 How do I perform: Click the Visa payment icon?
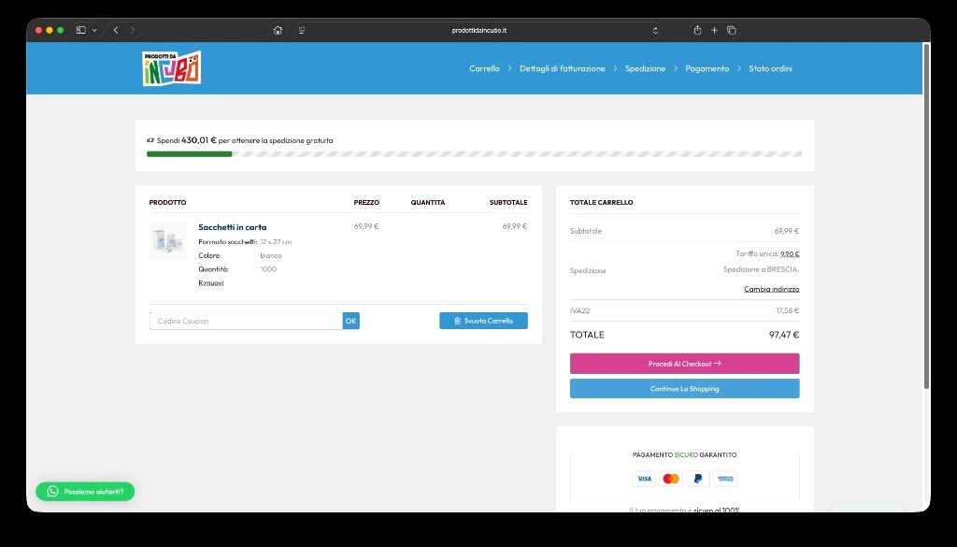(645, 479)
